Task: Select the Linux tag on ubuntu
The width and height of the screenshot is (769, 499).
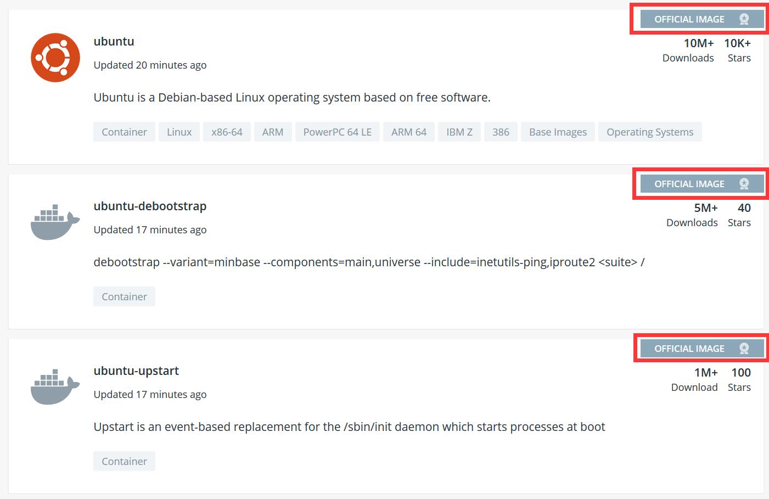Action: point(179,132)
